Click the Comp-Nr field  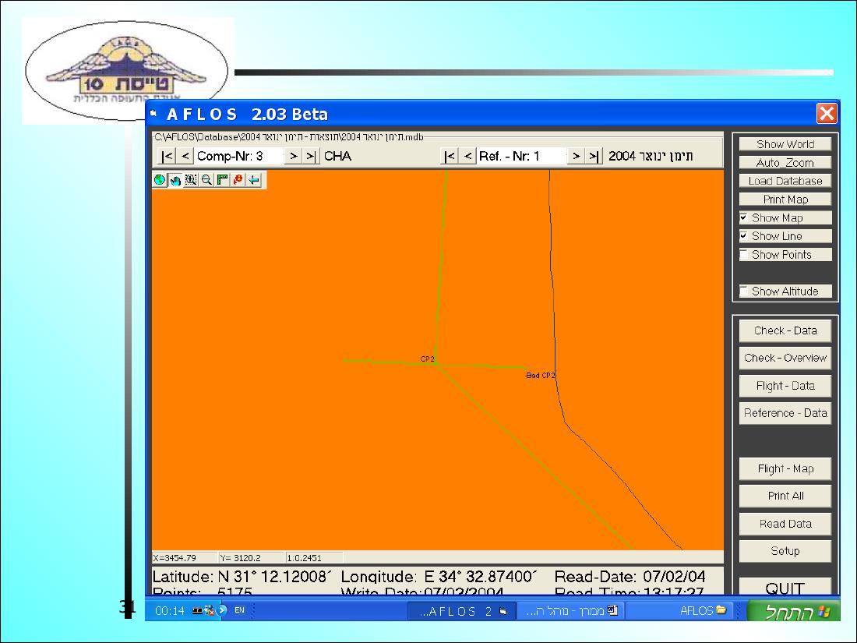tap(239, 157)
